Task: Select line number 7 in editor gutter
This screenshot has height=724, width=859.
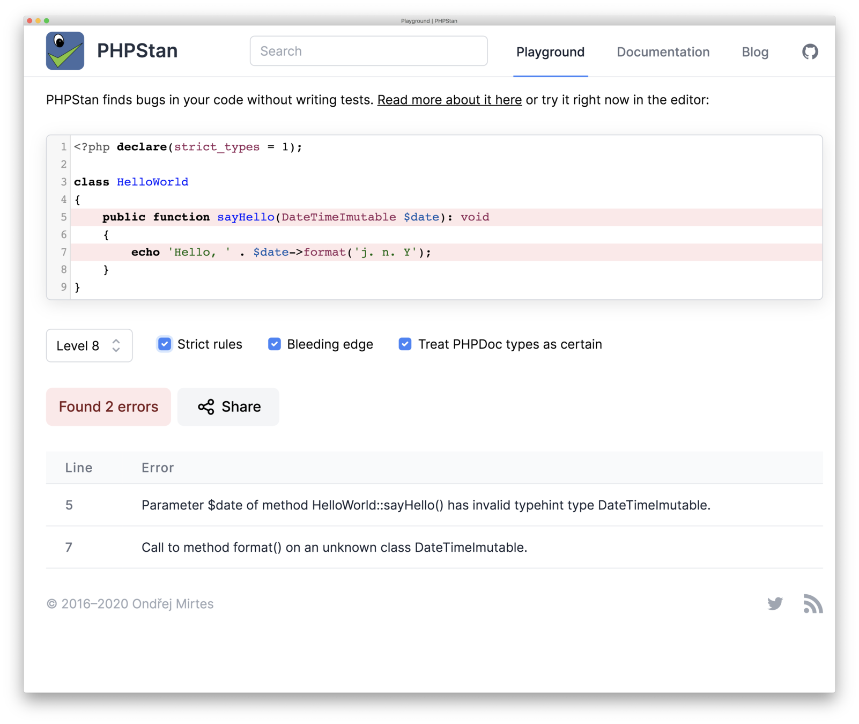Action: pos(63,252)
